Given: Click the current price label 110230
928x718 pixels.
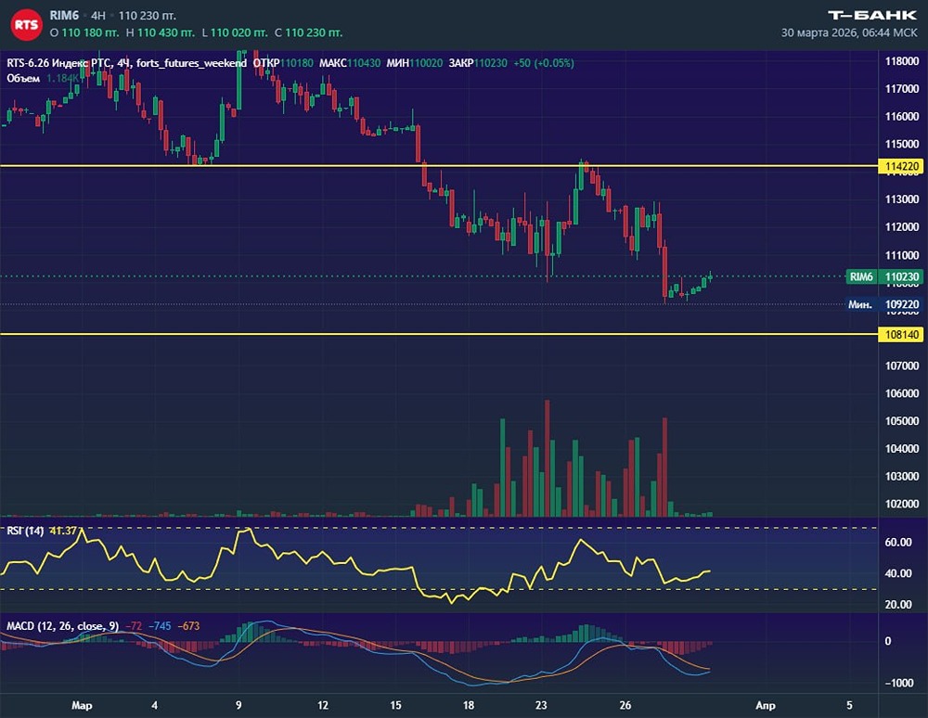Looking at the screenshot, I should pyautogui.click(x=901, y=276).
